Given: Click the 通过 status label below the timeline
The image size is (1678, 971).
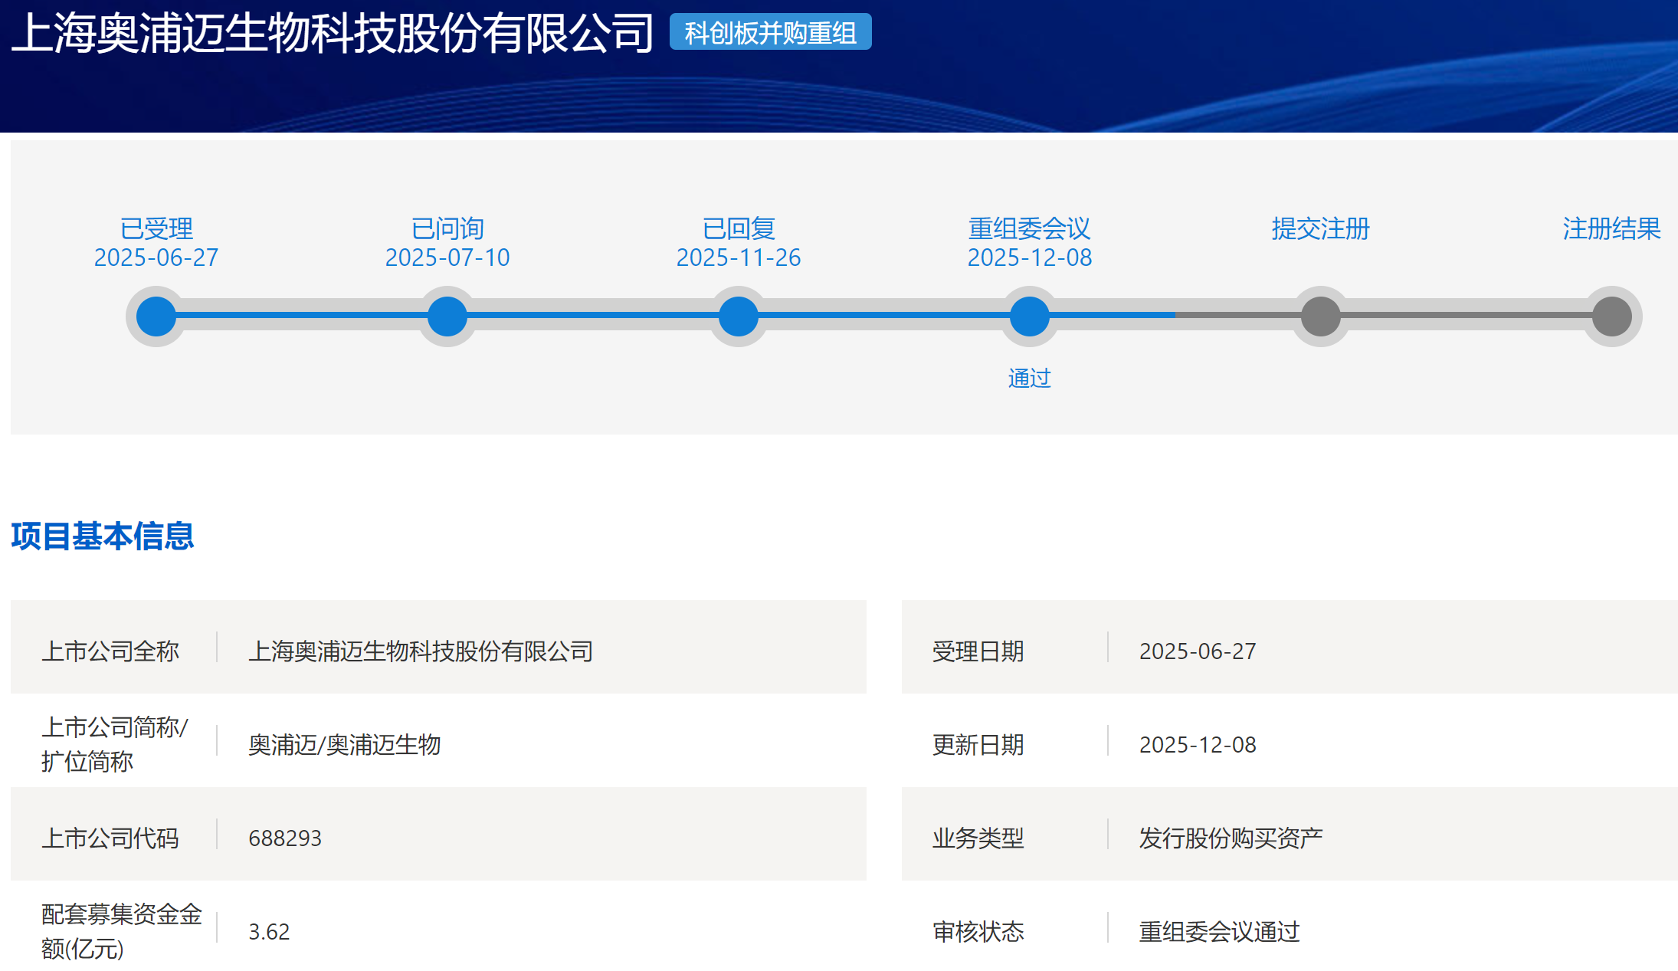Looking at the screenshot, I should click(1030, 377).
